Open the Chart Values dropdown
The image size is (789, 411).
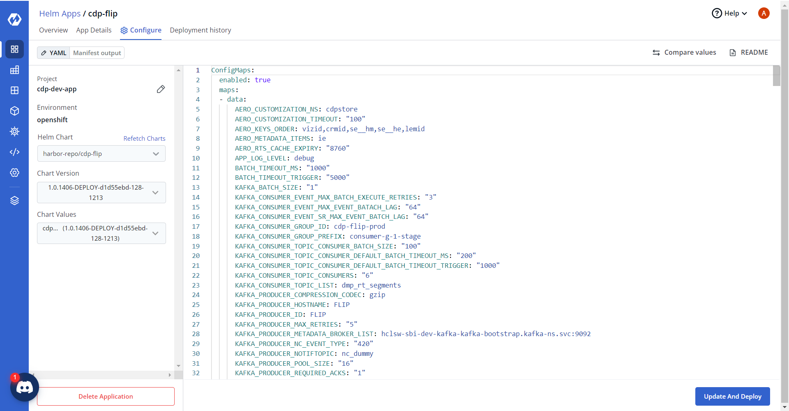coord(101,233)
